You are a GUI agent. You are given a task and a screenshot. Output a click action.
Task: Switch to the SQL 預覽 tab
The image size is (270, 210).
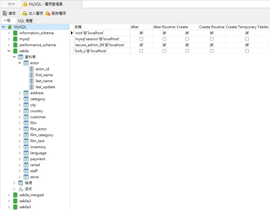pyautogui.click(x=25, y=21)
